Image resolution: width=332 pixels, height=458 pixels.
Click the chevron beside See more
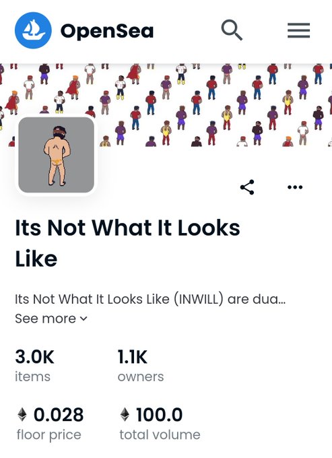point(84,319)
